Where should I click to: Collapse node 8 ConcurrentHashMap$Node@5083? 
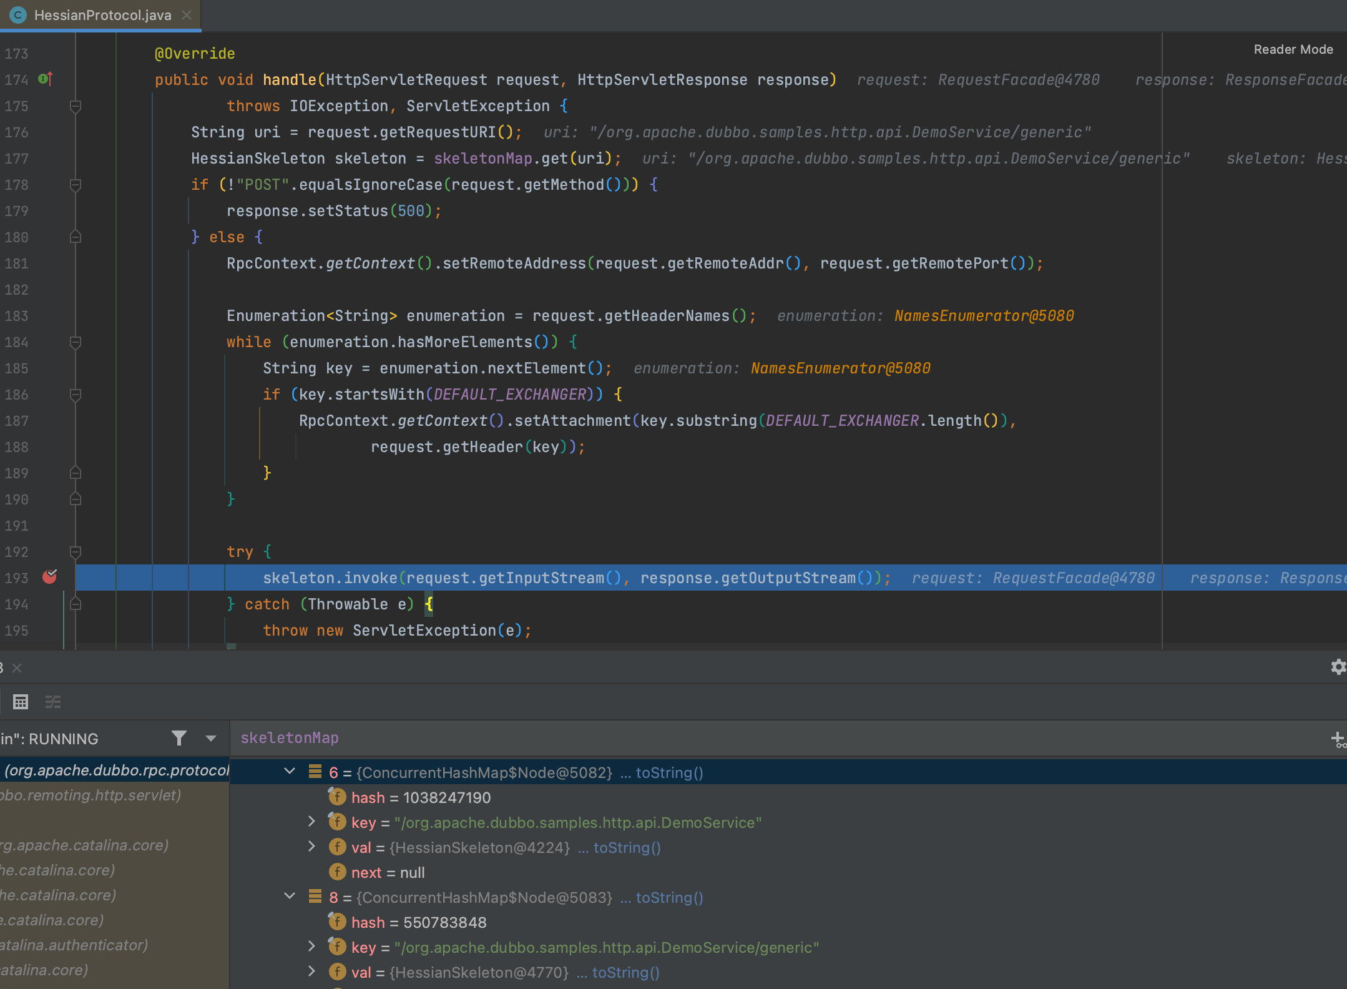pos(290,897)
